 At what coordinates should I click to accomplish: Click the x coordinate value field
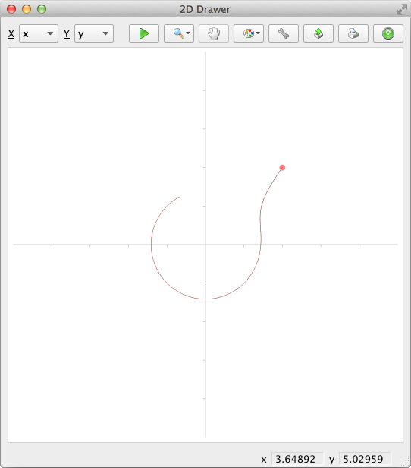[x=297, y=459]
